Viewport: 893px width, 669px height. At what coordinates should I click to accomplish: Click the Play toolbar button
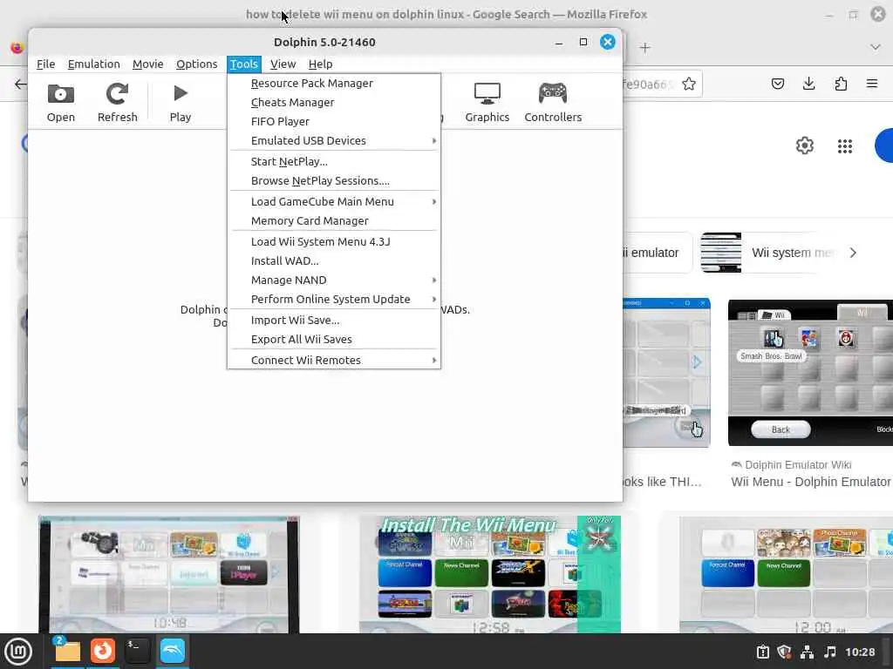pyautogui.click(x=180, y=103)
